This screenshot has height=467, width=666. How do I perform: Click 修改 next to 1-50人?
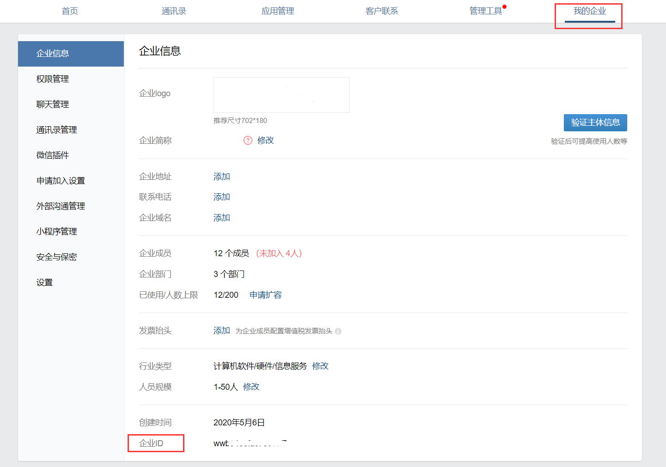click(251, 387)
